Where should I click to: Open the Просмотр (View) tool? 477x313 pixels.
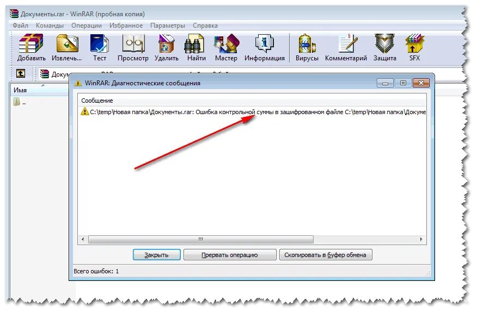(x=133, y=48)
